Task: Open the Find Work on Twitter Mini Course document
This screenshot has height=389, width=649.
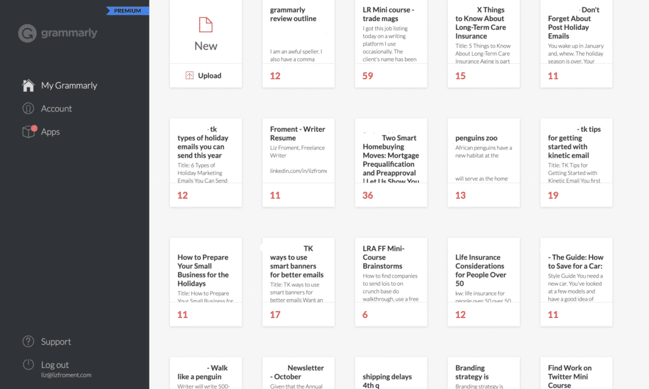Action: (x=575, y=374)
